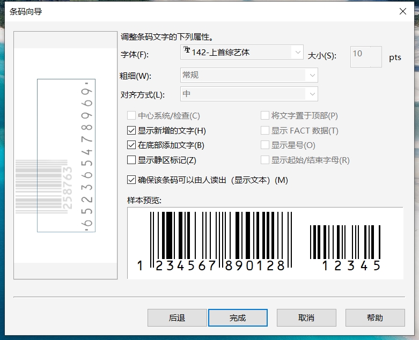
Task: Toggle 中心系统/检查 checkbox
Action: 131,116
